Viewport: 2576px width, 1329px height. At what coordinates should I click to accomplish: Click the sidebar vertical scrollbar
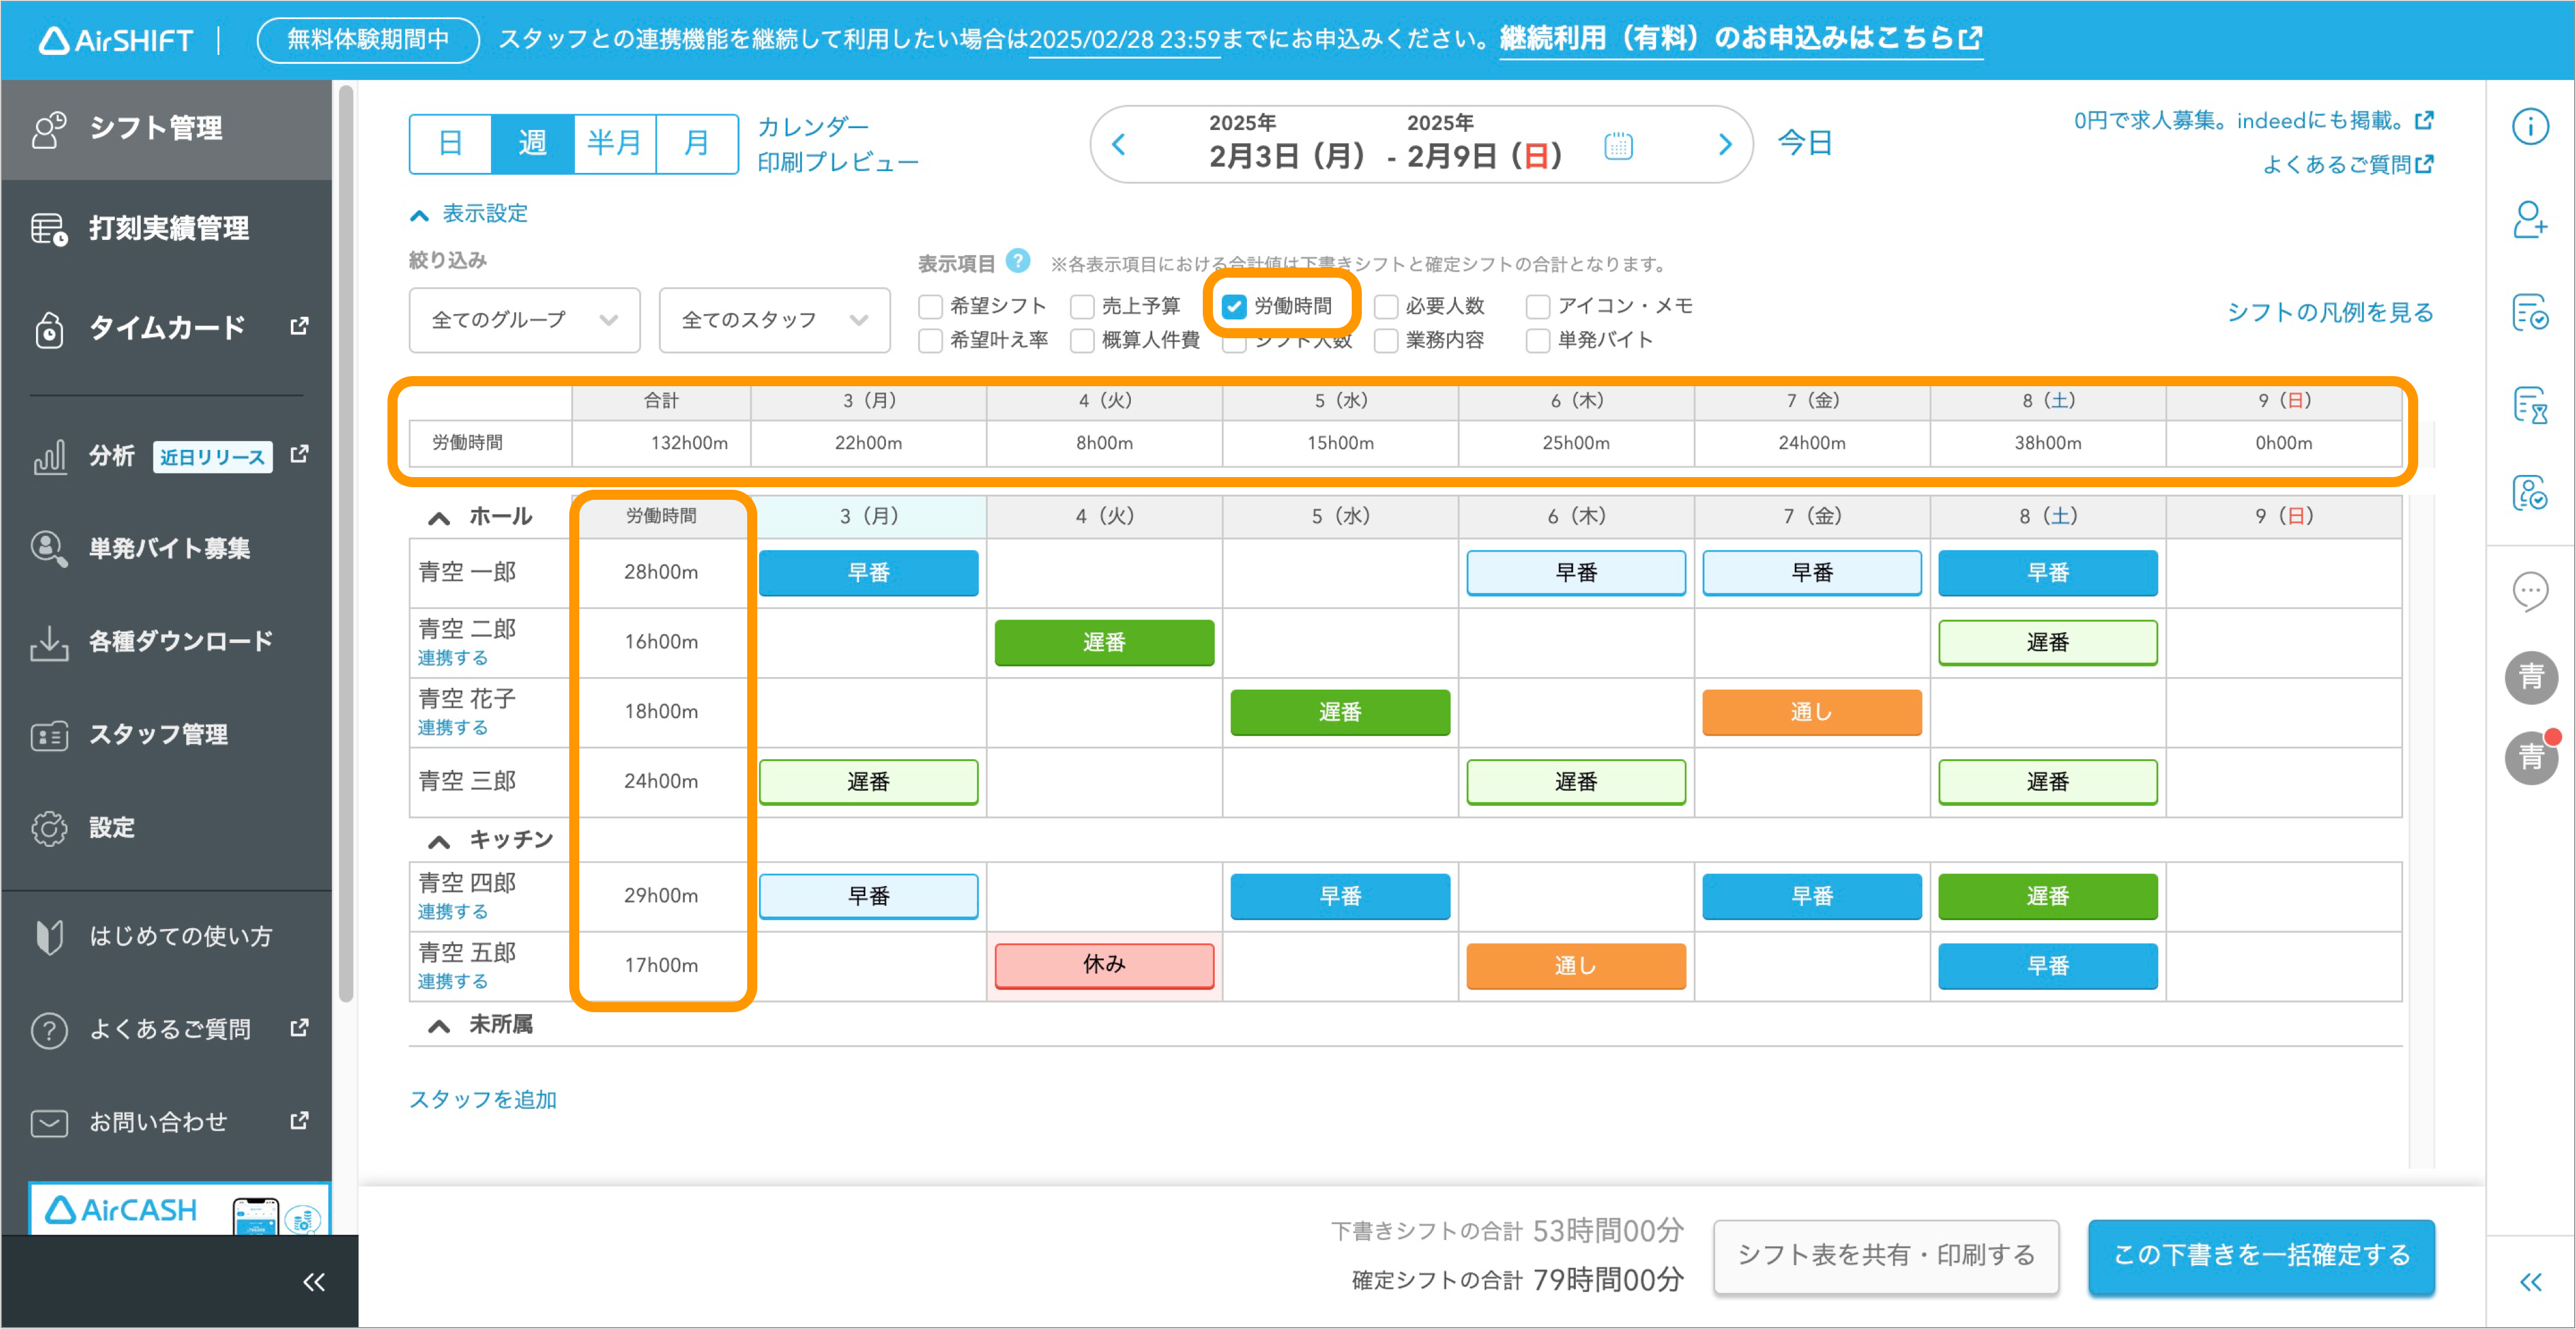coord(346,543)
